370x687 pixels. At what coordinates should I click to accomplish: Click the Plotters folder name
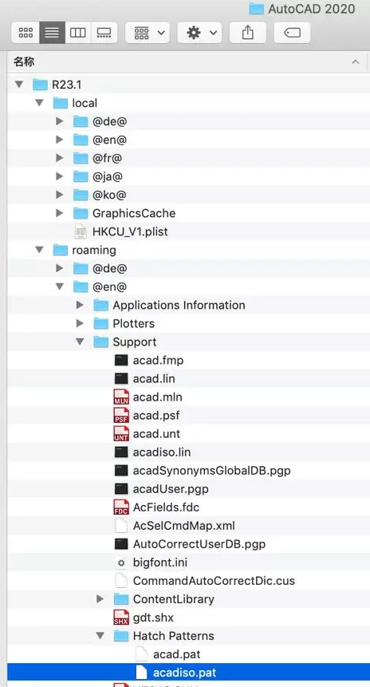pos(133,324)
